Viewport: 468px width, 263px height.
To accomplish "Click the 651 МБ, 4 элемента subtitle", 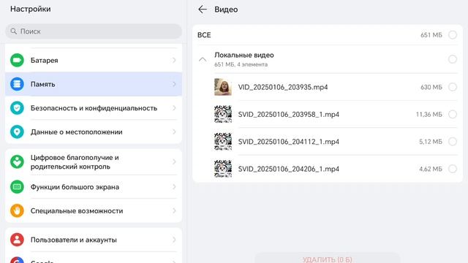I will [x=241, y=64].
